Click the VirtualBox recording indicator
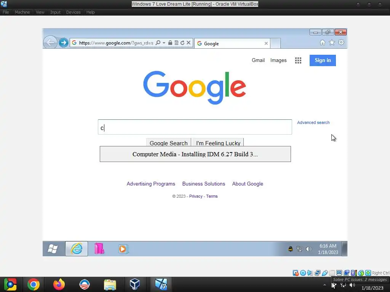 pos(346,273)
